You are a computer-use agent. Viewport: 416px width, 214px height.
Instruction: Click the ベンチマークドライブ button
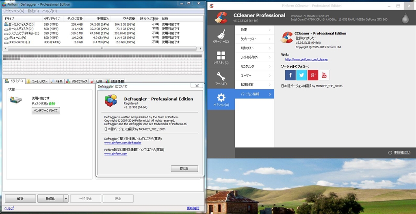tap(45, 111)
